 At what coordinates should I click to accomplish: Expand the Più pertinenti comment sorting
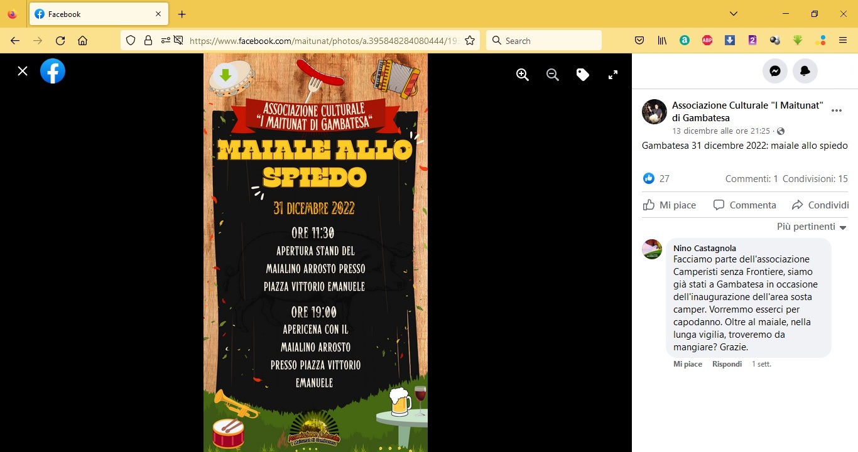(812, 227)
